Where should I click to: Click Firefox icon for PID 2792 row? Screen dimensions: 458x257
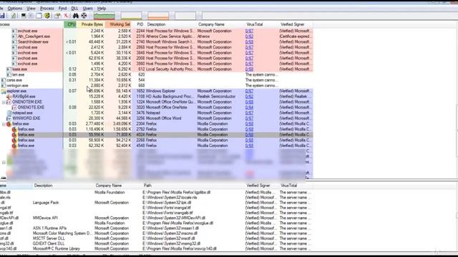(14, 129)
